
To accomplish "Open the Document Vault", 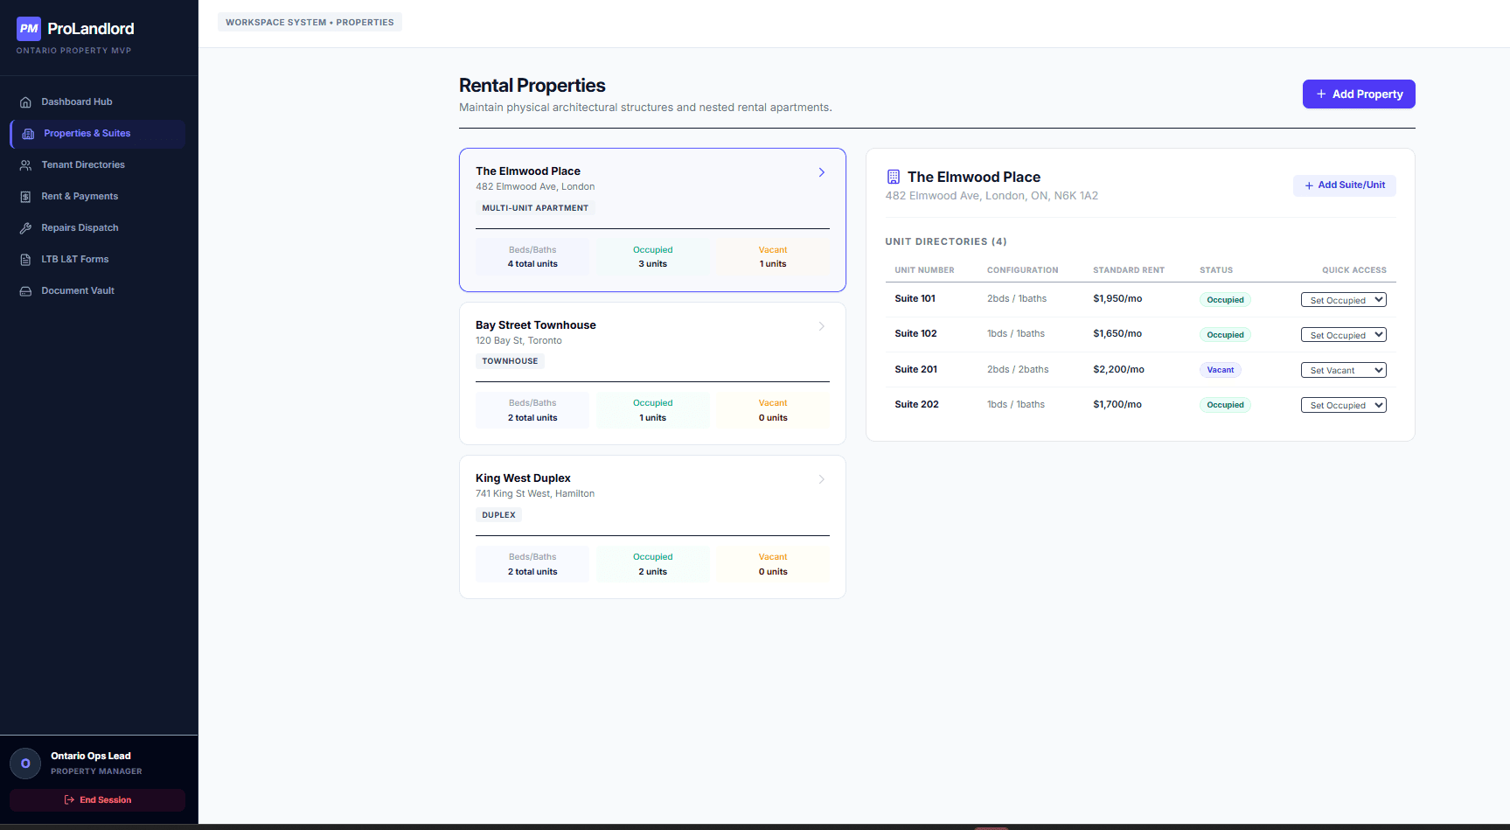I will coord(98,291).
